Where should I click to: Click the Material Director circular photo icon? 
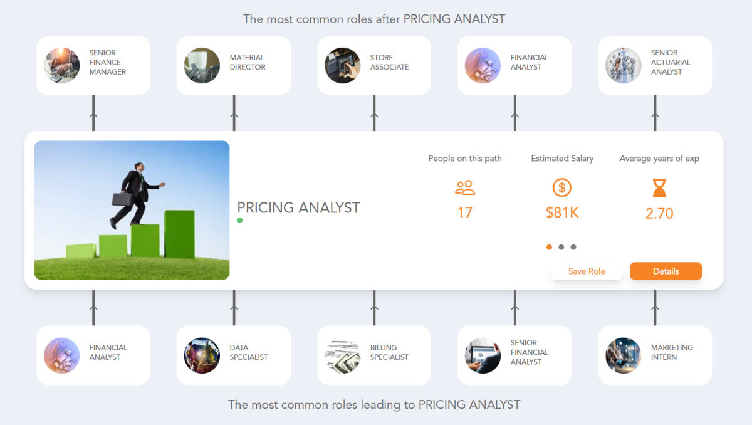click(x=202, y=65)
